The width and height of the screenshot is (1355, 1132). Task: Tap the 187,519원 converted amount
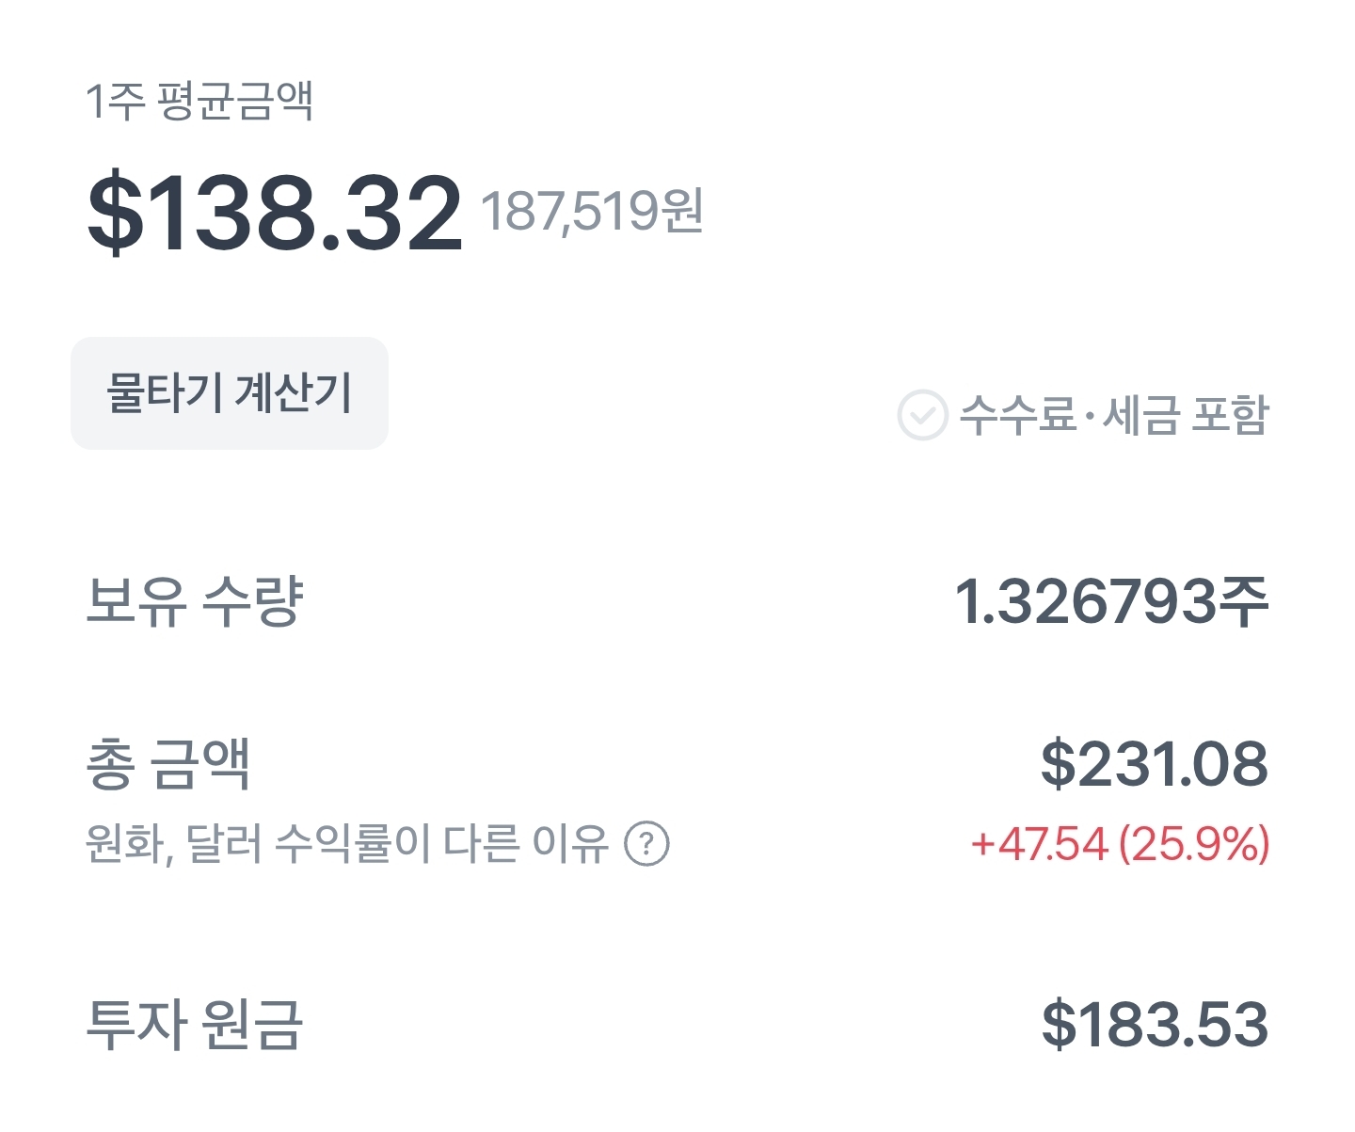593,211
